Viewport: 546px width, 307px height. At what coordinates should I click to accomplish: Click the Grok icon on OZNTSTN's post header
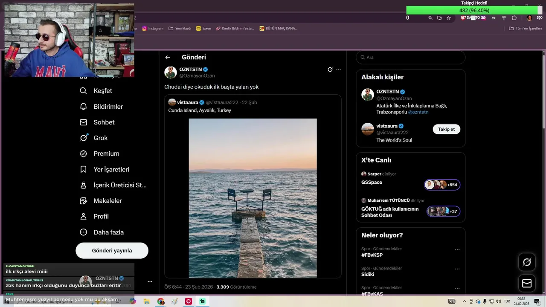point(330,70)
